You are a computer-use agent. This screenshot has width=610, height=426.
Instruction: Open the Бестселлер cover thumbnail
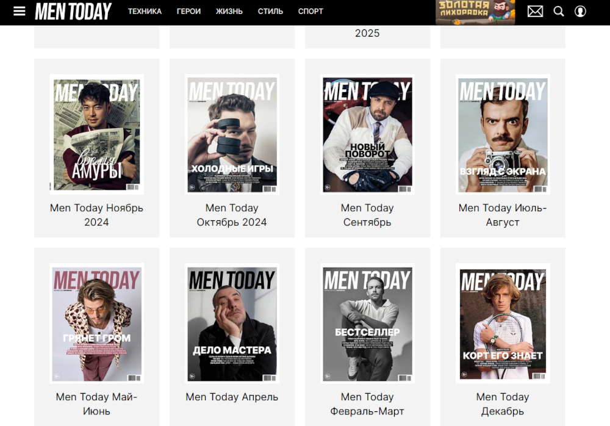367,323
